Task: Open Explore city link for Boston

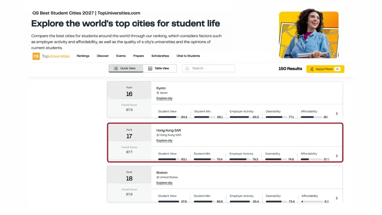Action: point(164,183)
